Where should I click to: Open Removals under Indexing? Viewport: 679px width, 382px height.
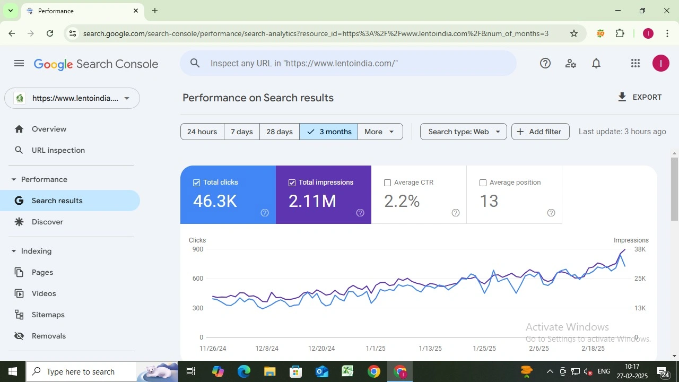click(x=70, y=336)
